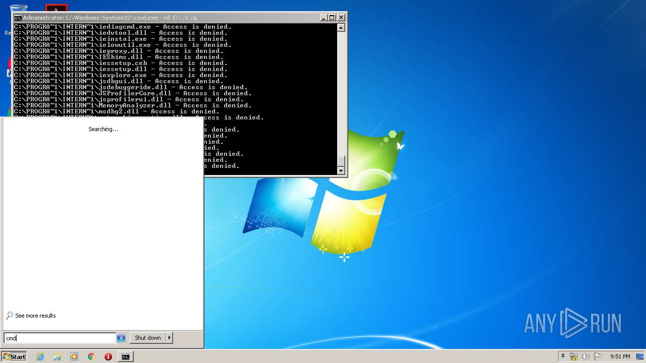Viewport: 646px width, 363px height.
Task: Open Opera browser from the taskbar
Action: (108, 356)
